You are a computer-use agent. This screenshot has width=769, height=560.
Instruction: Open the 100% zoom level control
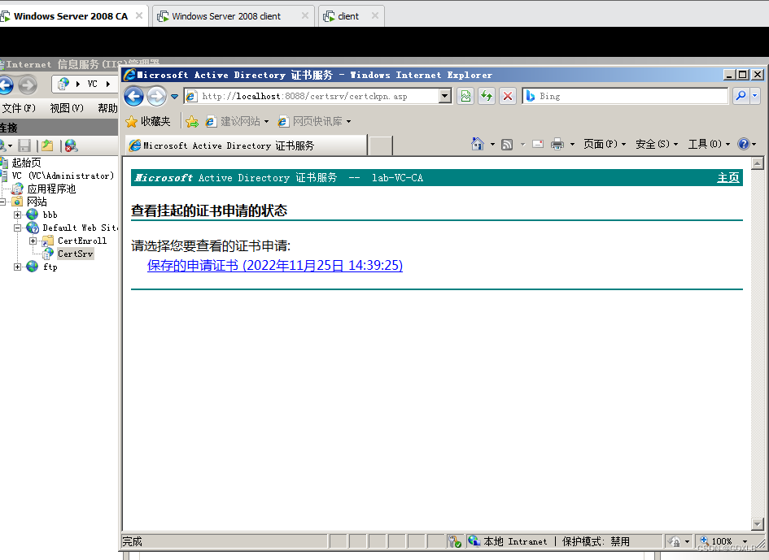pyautogui.click(x=723, y=541)
